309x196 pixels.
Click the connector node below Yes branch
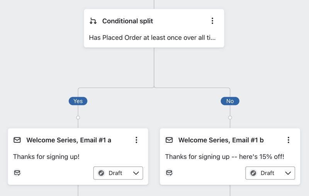(x=78, y=117)
